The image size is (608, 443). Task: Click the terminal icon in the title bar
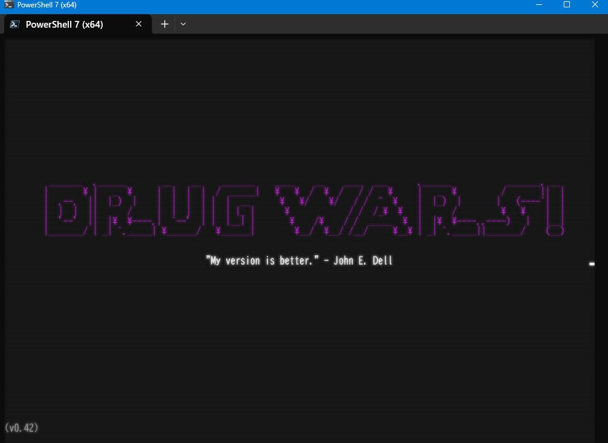point(9,5)
